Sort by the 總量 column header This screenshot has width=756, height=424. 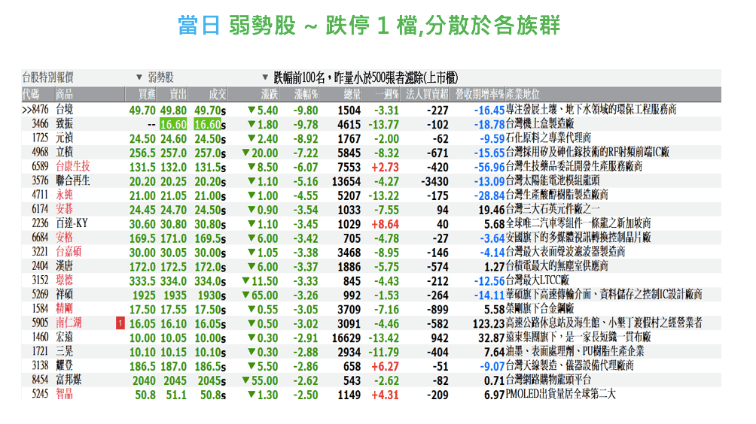pyautogui.click(x=352, y=94)
